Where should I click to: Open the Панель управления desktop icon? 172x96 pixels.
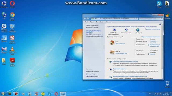[x=12, y=28]
